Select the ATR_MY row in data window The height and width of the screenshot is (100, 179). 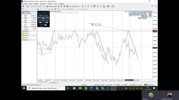(x=29, y=33)
